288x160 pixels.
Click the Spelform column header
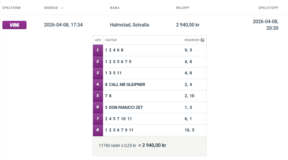point(11,8)
